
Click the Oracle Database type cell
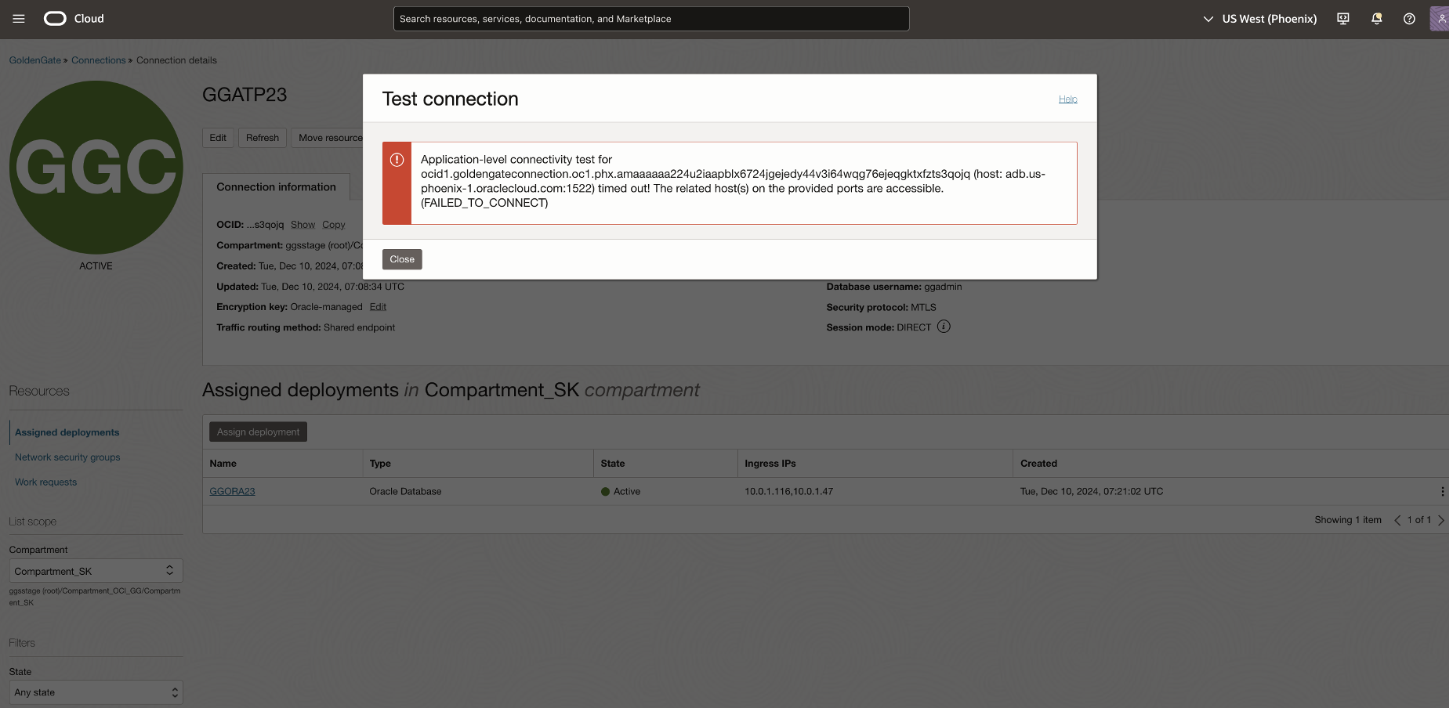[x=405, y=492]
